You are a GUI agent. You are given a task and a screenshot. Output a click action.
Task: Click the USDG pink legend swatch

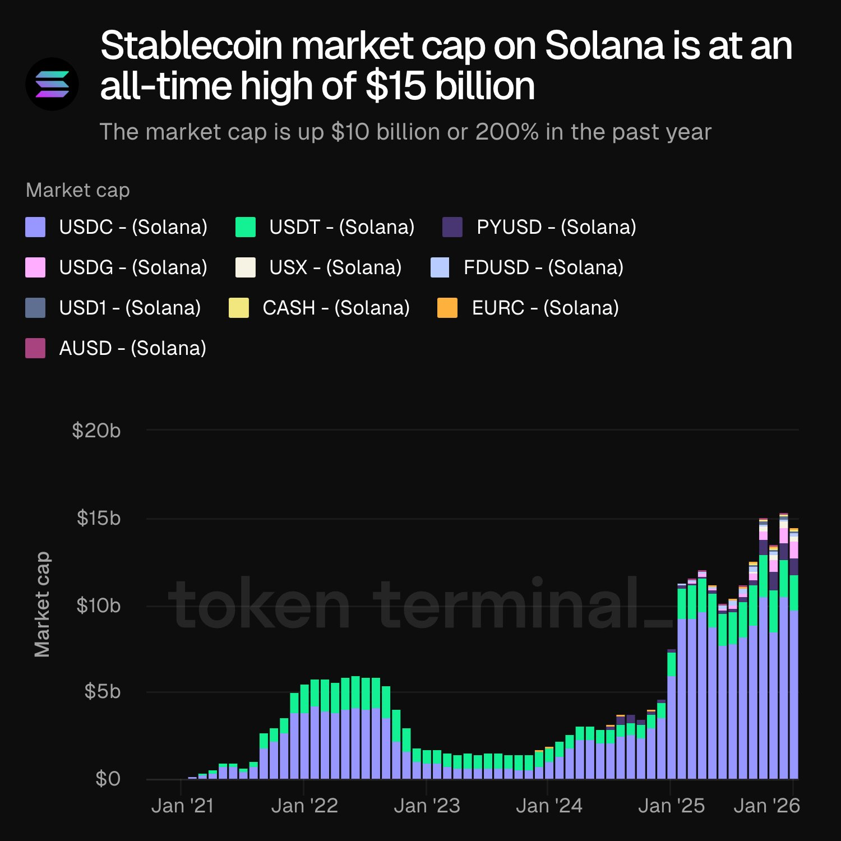pos(35,267)
